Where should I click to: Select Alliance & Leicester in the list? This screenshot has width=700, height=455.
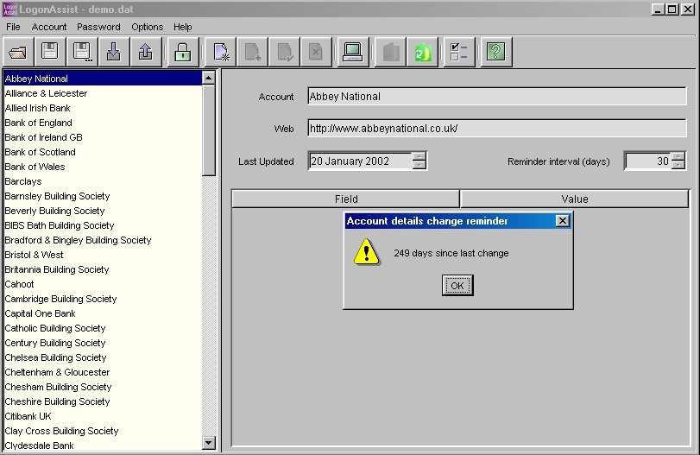tap(103, 93)
